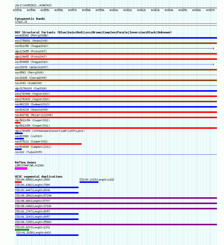Click the 40964k ruler position
This screenshot has height=245, width=224.
(x=169, y=10)
